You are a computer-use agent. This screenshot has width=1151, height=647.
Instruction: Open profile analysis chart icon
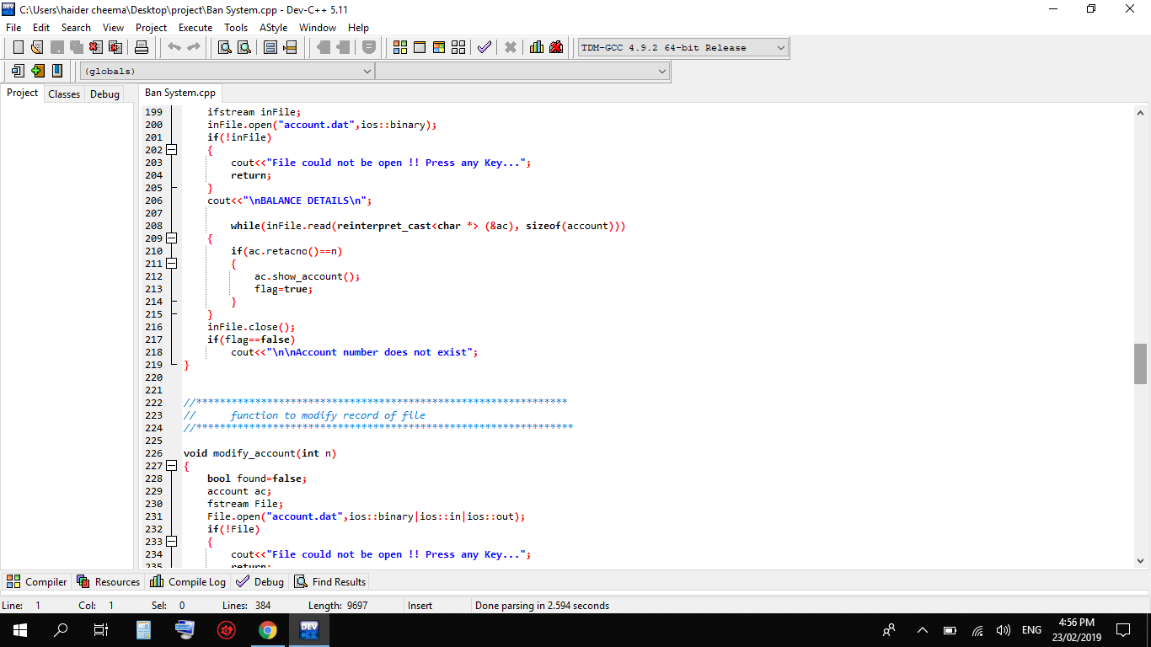pos(537,47)
